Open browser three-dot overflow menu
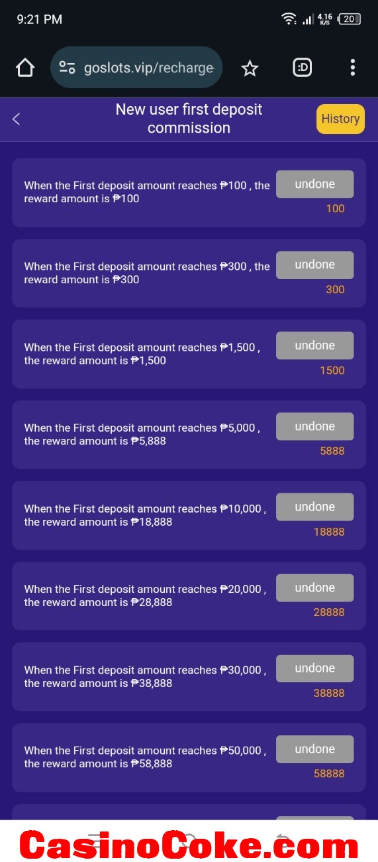Image resolution: width=378 pixels, height=862 pixels. [x=352, y=67]
